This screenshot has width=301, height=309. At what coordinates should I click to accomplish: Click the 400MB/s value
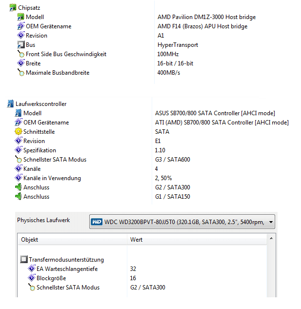[x=169, y=73]
